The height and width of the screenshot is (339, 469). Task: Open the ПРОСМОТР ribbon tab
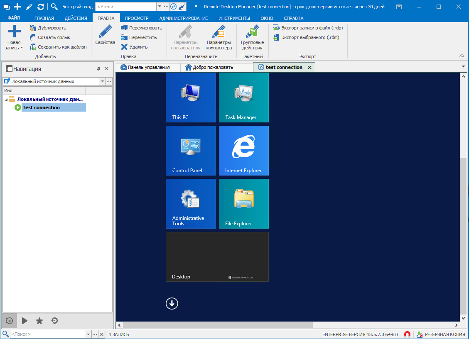point(137,18)
